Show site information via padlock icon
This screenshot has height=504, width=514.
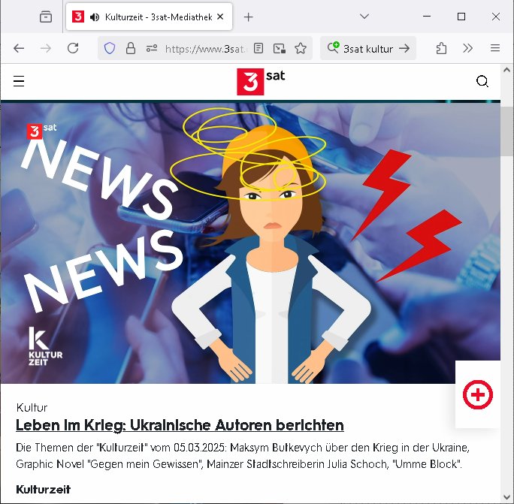[131, 48]
